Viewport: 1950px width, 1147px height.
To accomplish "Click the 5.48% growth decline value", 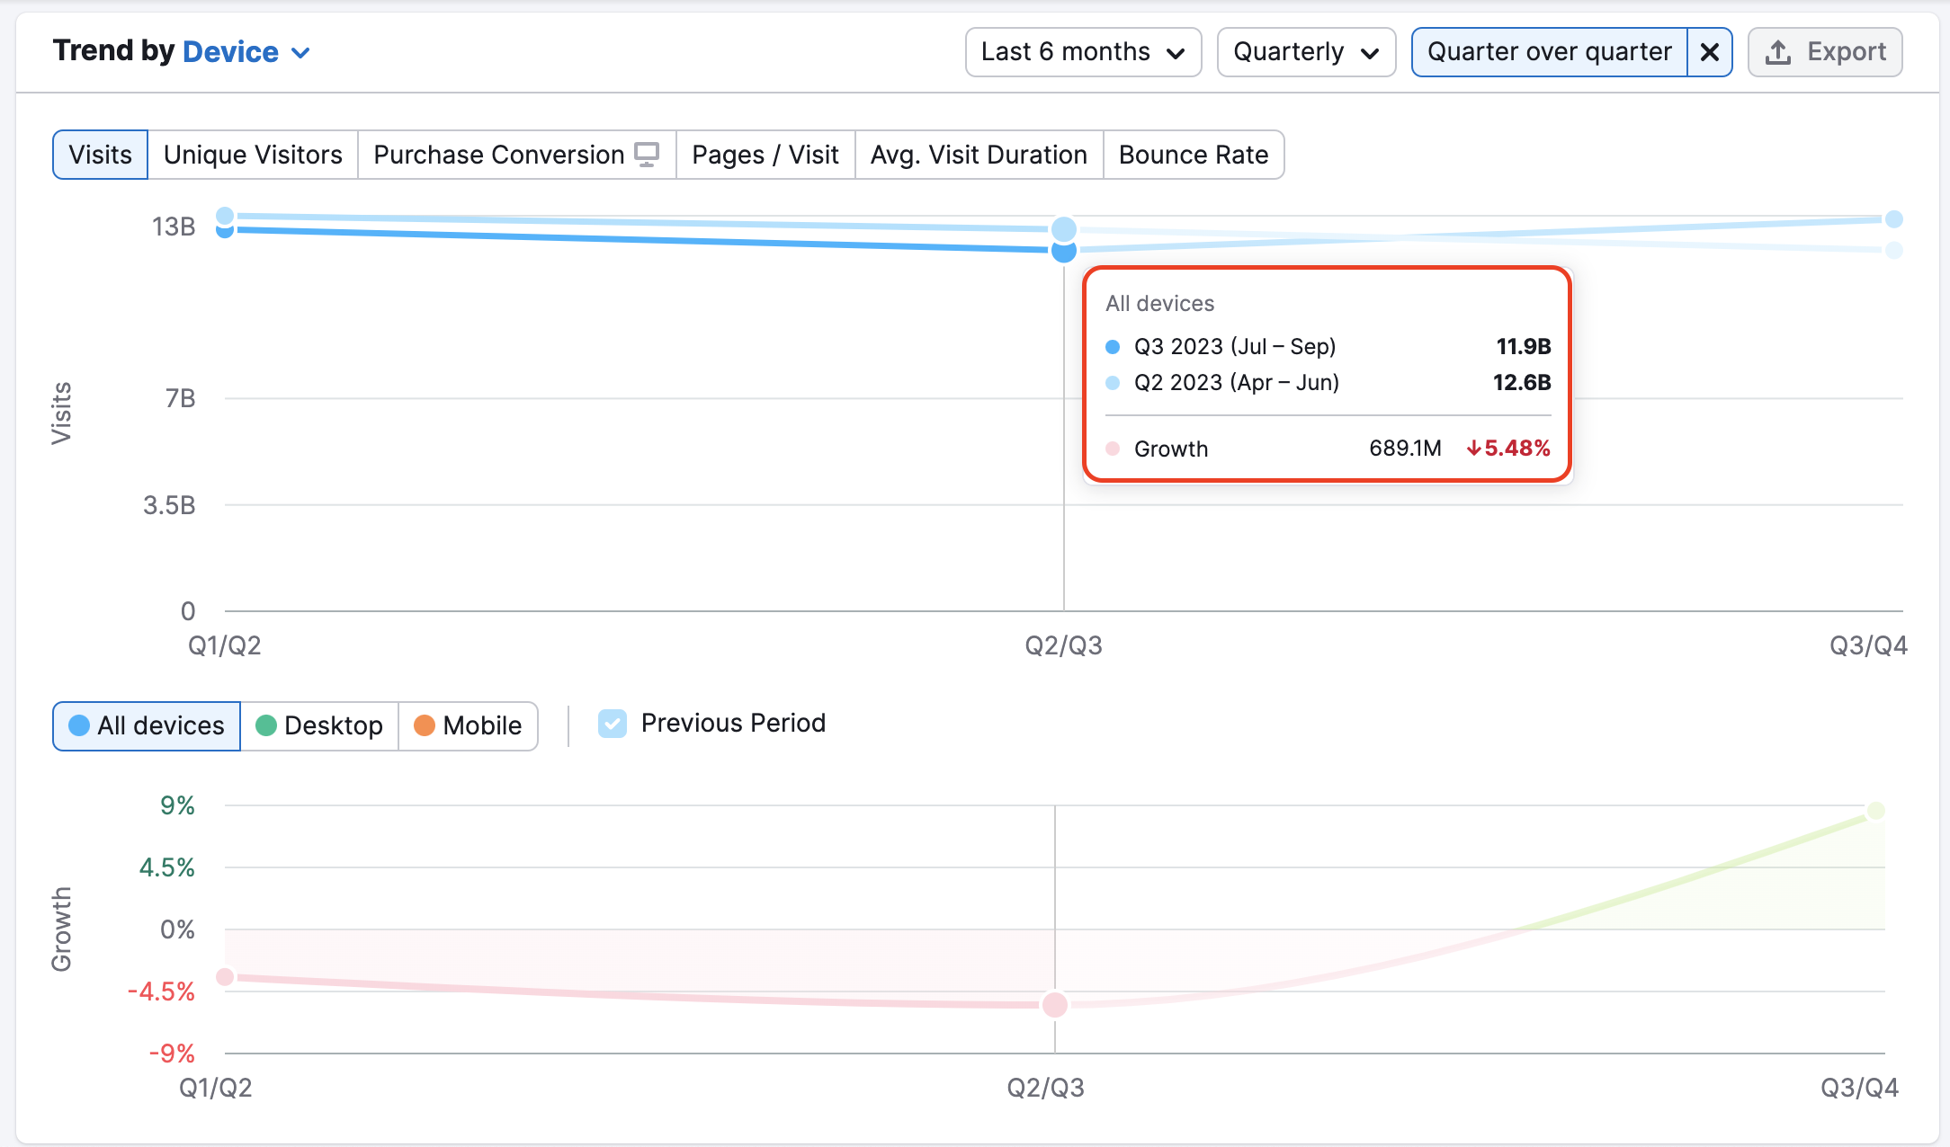I will tap(1508, 448).
